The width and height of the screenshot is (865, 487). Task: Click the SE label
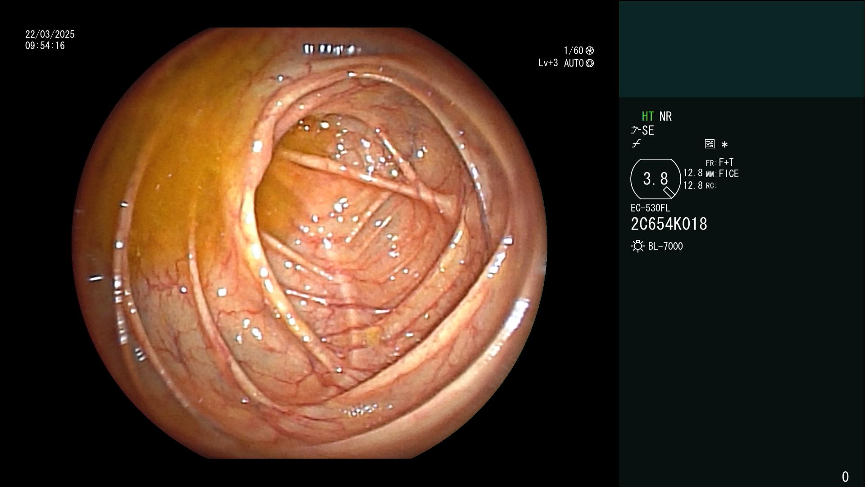pyautogui.click(x=648, y=131)
